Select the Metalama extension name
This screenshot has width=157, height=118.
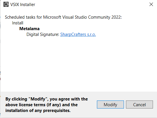tap(29, 29)
